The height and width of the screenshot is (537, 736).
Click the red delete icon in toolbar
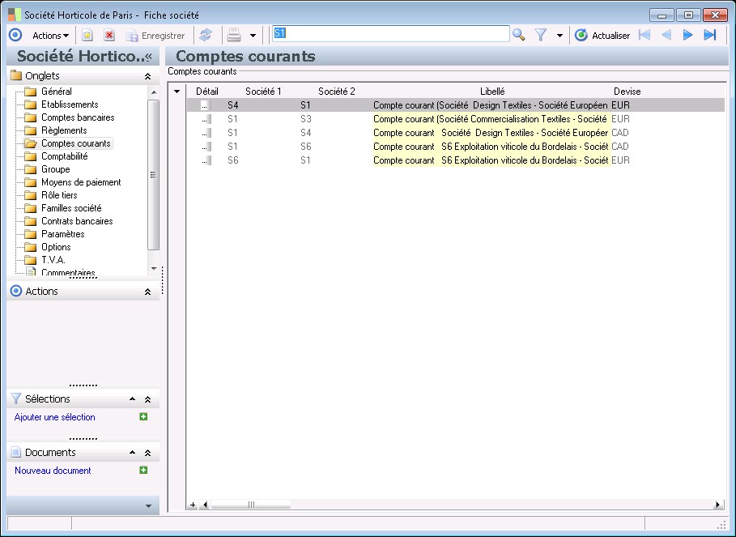click(x=109, y=36)
